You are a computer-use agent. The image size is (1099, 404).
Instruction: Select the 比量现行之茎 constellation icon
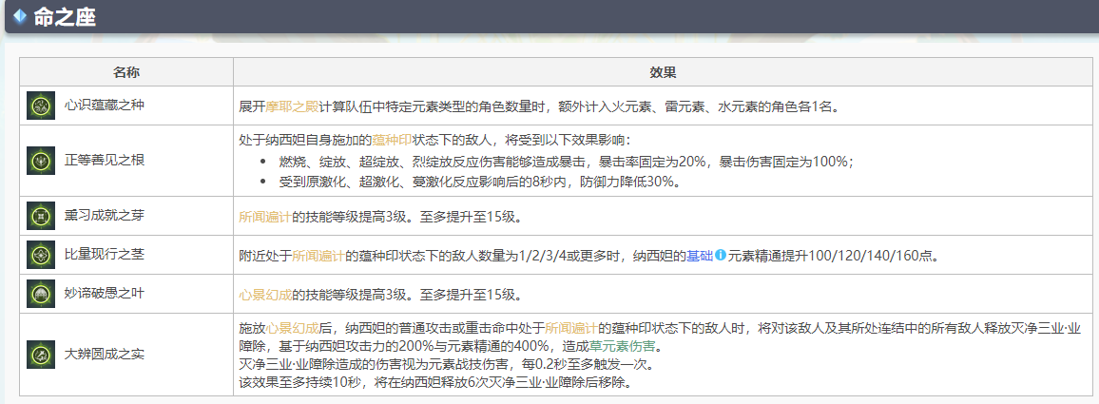[x=41, y=256]
